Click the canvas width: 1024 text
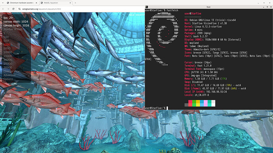Viewport: 273px width, 153px height. [x=16, y=22]
